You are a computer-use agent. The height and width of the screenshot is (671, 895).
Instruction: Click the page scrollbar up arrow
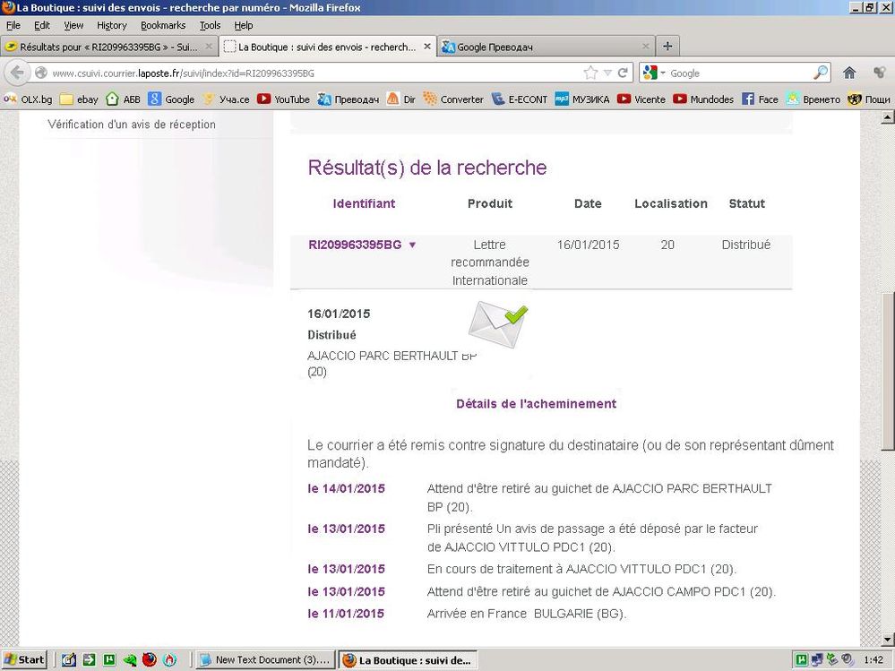[x=888, y=117]
